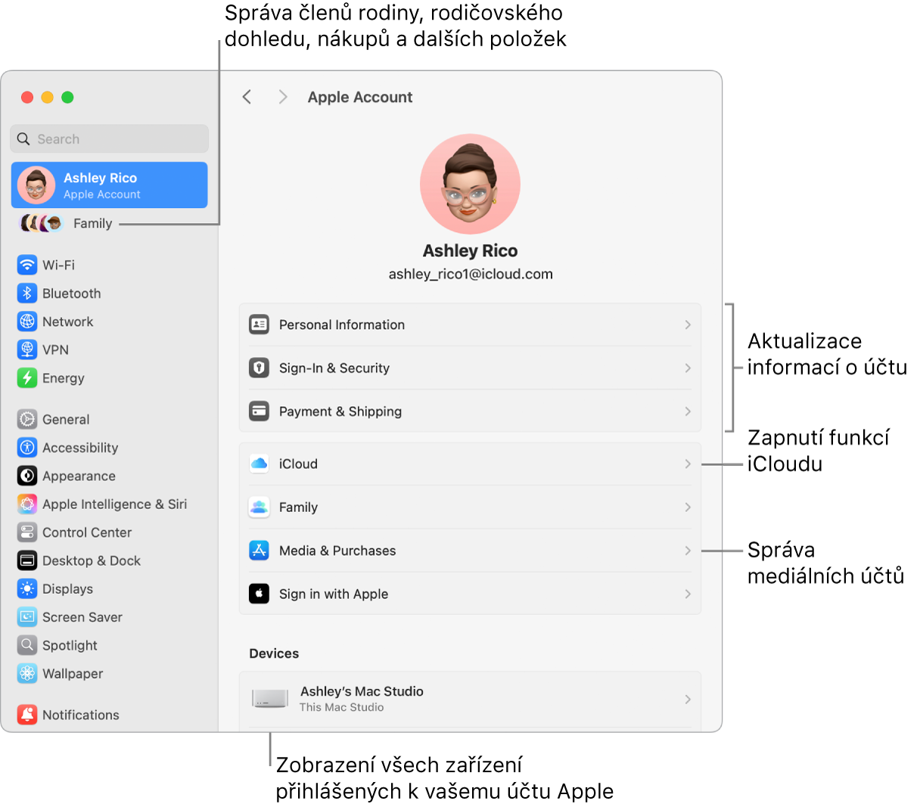The height and width of the screenshot is (807, 920).
Task: Click the Bluetooth label in sidebar
Action: point(72,293)
